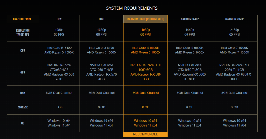Click the Intel Core i7-6700K CPU cell
The image size is (266, 139).
pos(234,50)
